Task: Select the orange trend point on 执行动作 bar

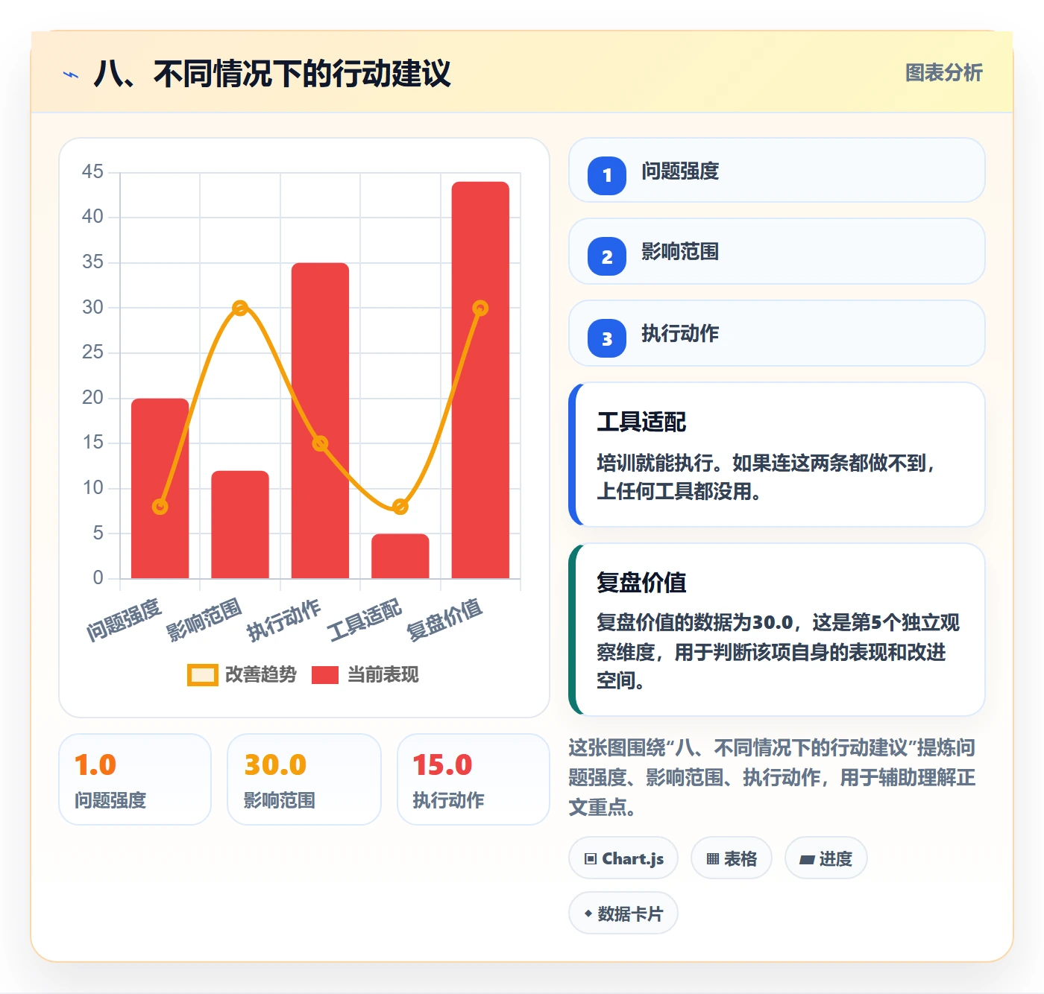Action: pos(320,443)
